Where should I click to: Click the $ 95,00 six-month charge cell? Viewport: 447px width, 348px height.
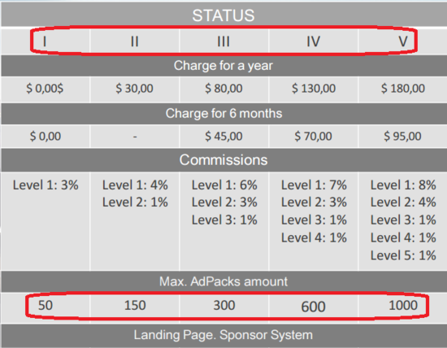click(403, 137)
